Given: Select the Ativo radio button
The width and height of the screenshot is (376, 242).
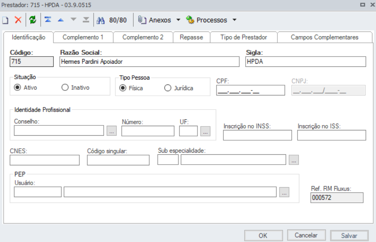Looking at the screenshot, I should coord(17,88).
